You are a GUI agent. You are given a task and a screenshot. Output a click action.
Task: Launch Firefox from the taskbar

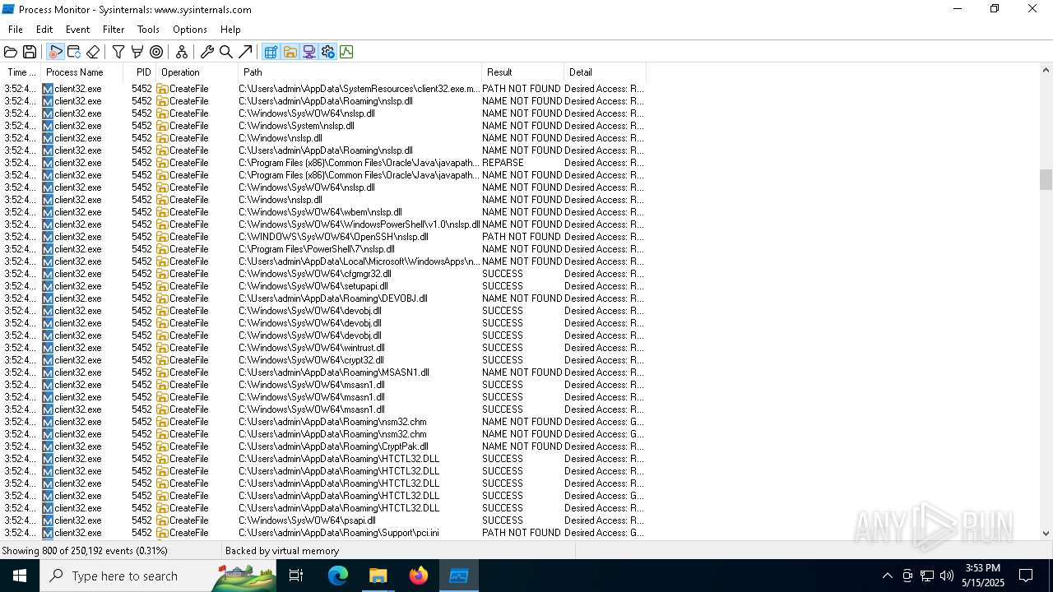419,576
